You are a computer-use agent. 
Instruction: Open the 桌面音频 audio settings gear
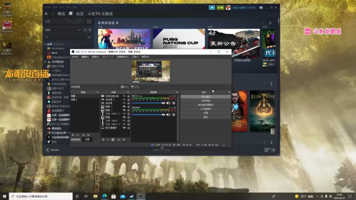point(174,115)
